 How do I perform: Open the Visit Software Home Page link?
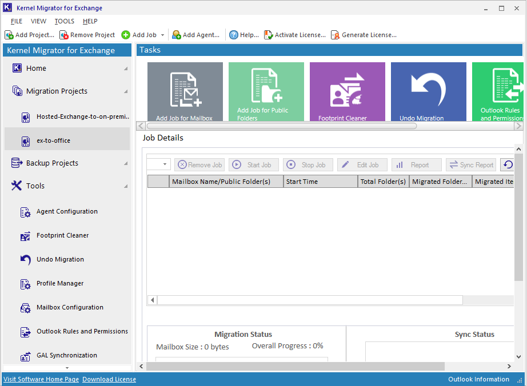tap(41, 379)
